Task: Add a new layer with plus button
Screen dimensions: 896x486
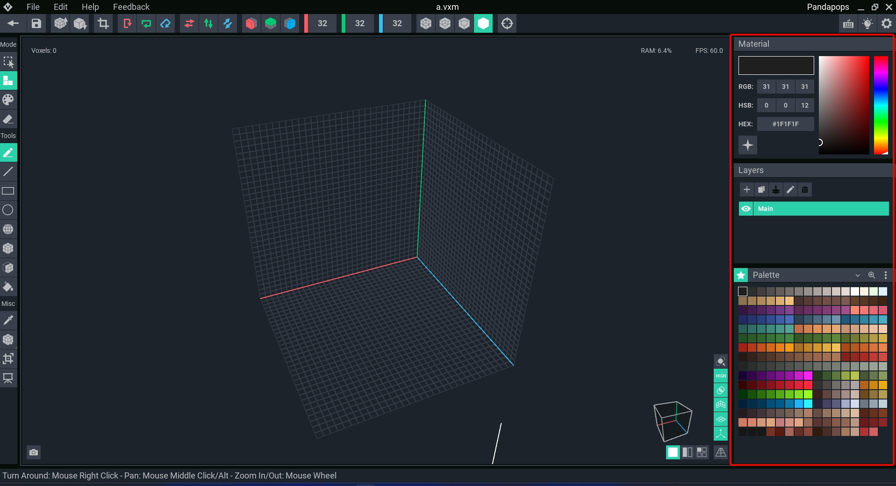Action: (746, 189)
